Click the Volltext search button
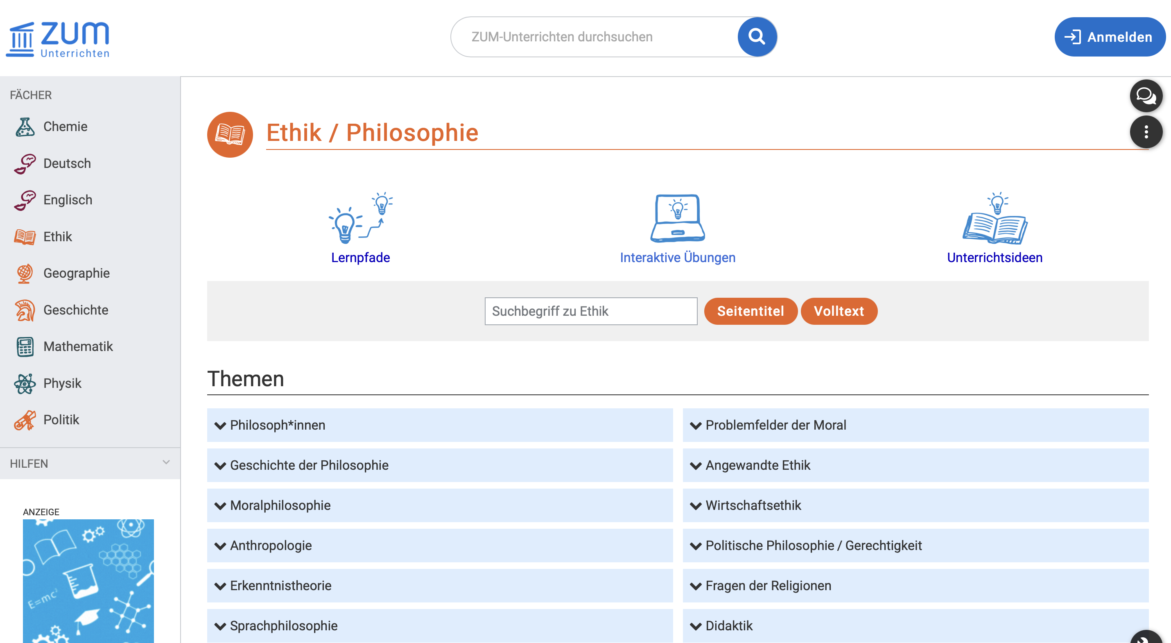The width and height of the screenshot is (1171, 643). (x=839, y=311)
